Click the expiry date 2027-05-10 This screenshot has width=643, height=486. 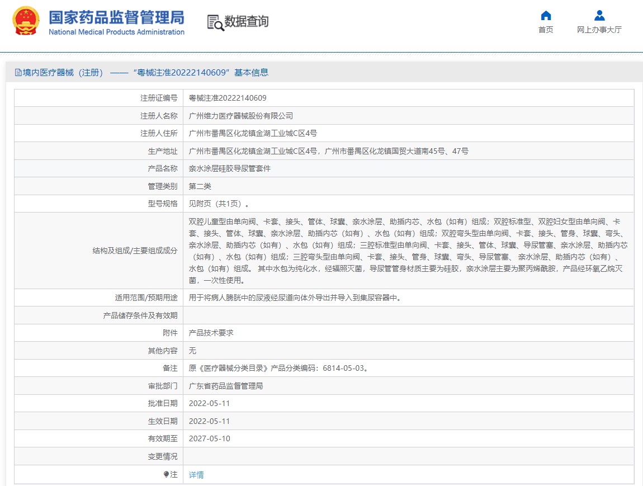(x=209, y=438)
